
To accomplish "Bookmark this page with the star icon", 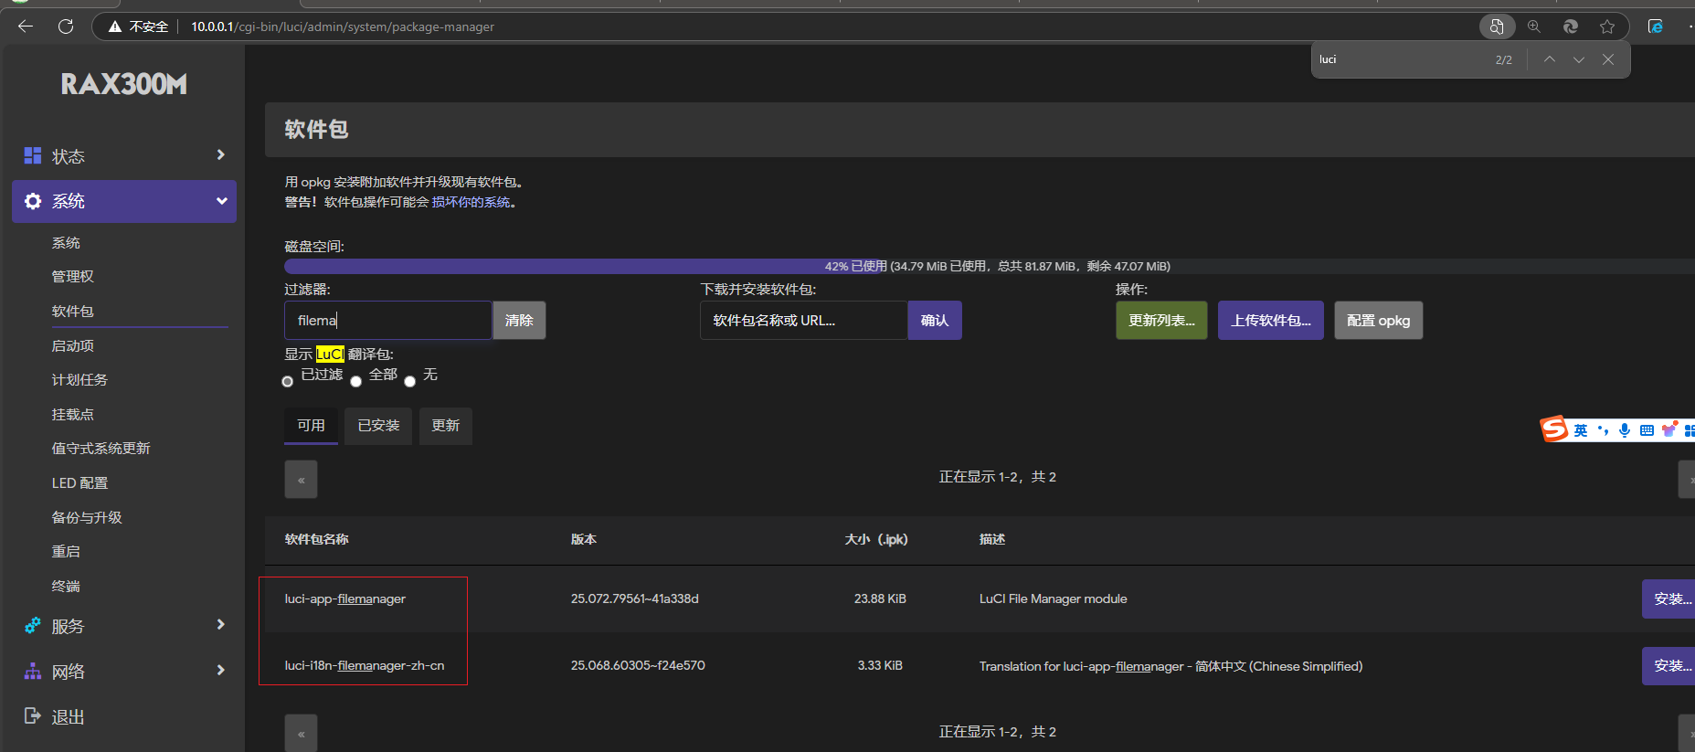I will tap(1607, 26).
